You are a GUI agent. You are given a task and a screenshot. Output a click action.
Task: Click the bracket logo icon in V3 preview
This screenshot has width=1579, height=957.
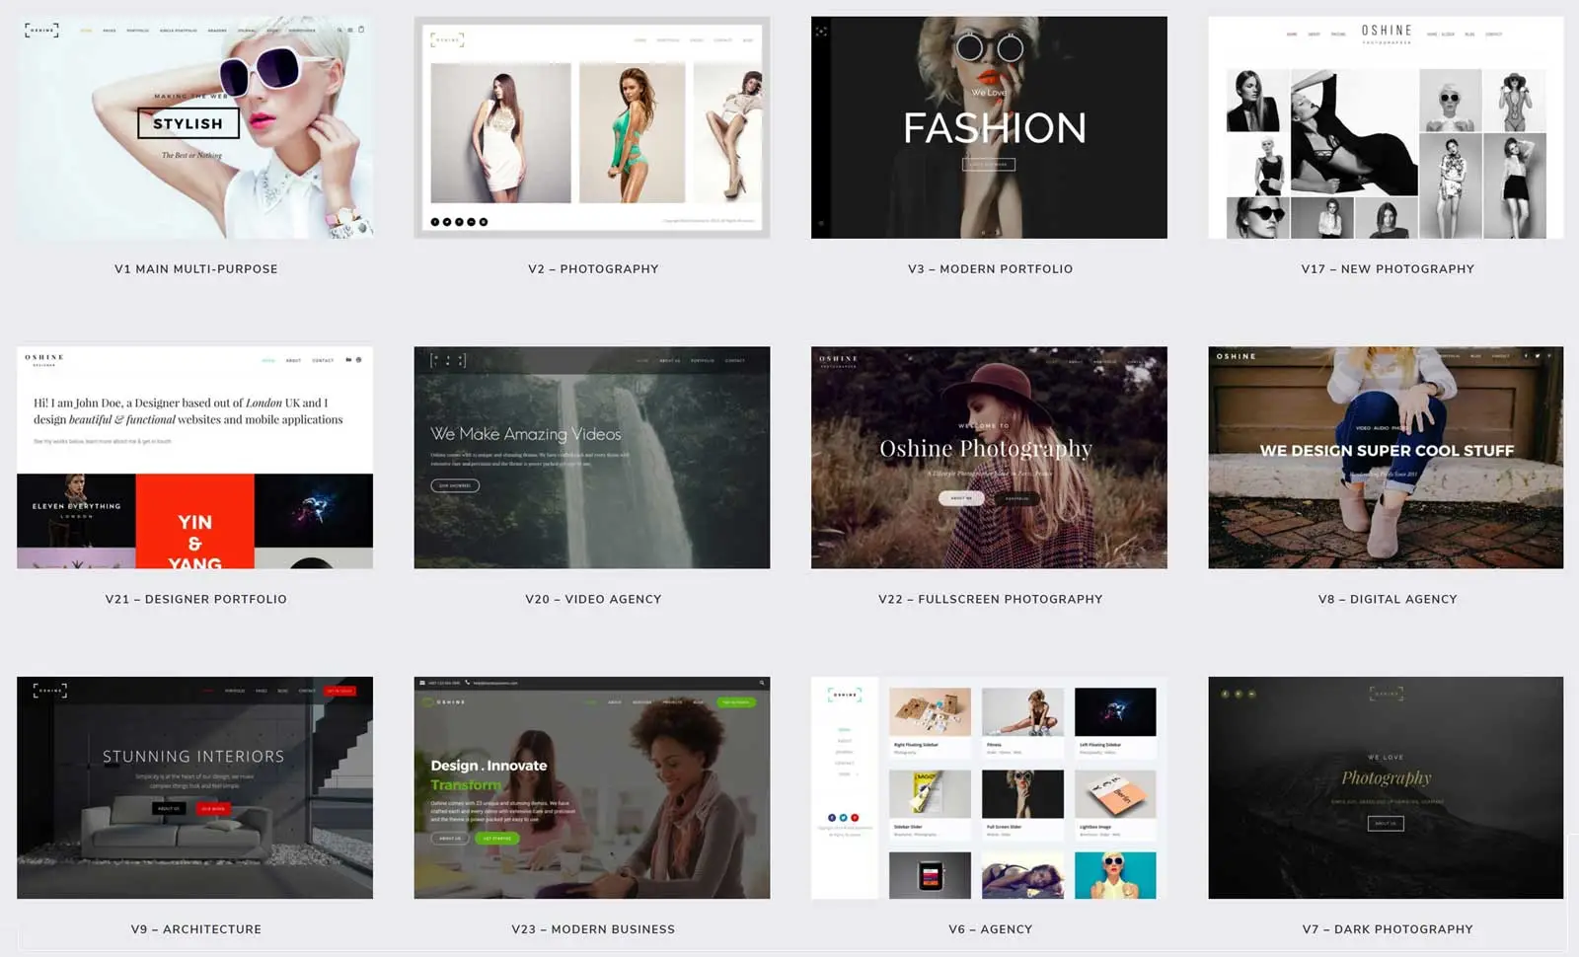point(821,32)
